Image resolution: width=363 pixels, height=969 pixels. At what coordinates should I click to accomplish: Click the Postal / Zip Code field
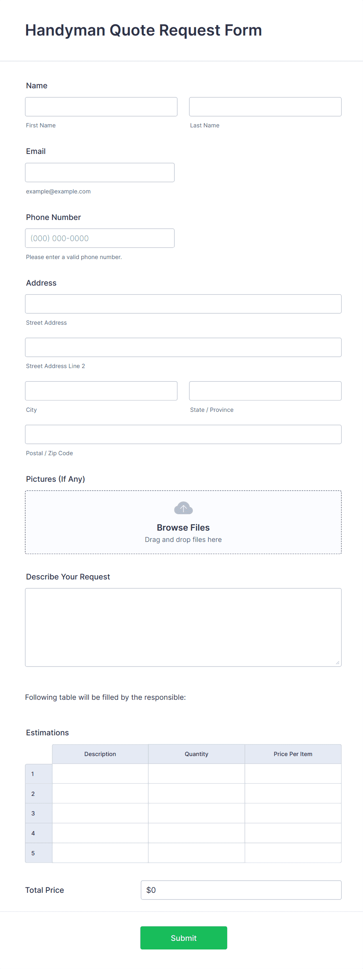coord(183,434)
